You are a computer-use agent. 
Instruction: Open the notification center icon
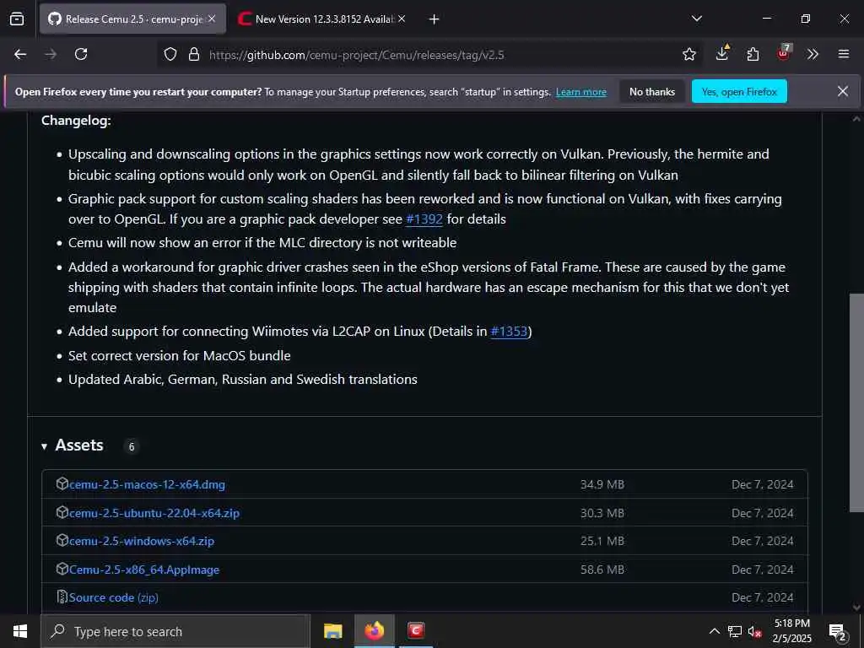coord(838,633)
